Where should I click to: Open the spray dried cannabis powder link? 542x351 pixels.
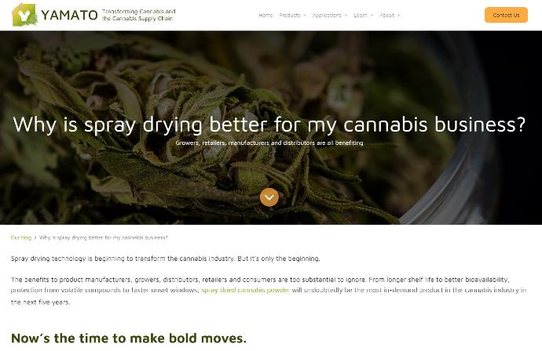(245, 291)
